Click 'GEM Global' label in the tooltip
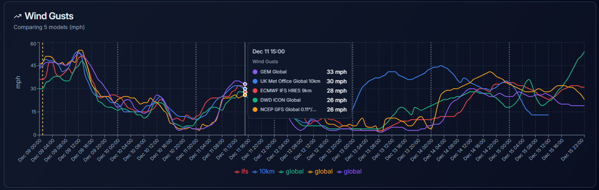Image resolution: width=599 pixels, height=190 pixels. point(274,72)
